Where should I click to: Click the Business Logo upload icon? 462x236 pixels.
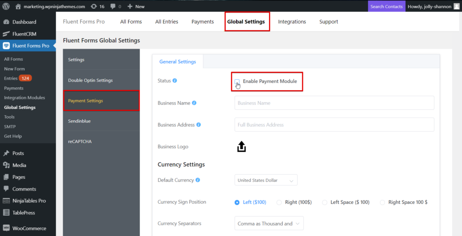(241, 146)
